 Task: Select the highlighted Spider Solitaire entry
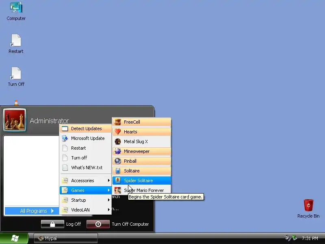142,181
